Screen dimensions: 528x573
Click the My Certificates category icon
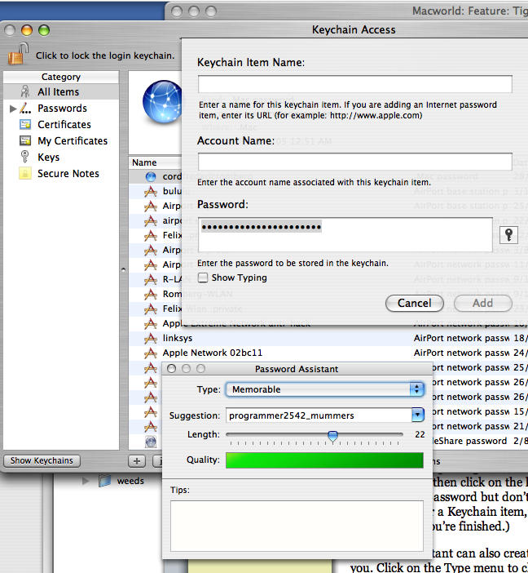click(25, 140)
